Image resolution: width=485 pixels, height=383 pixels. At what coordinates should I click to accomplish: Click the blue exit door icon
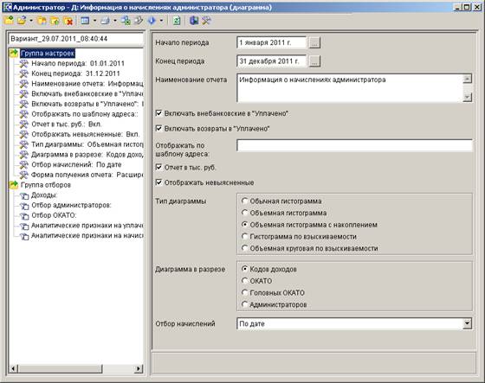194,21
